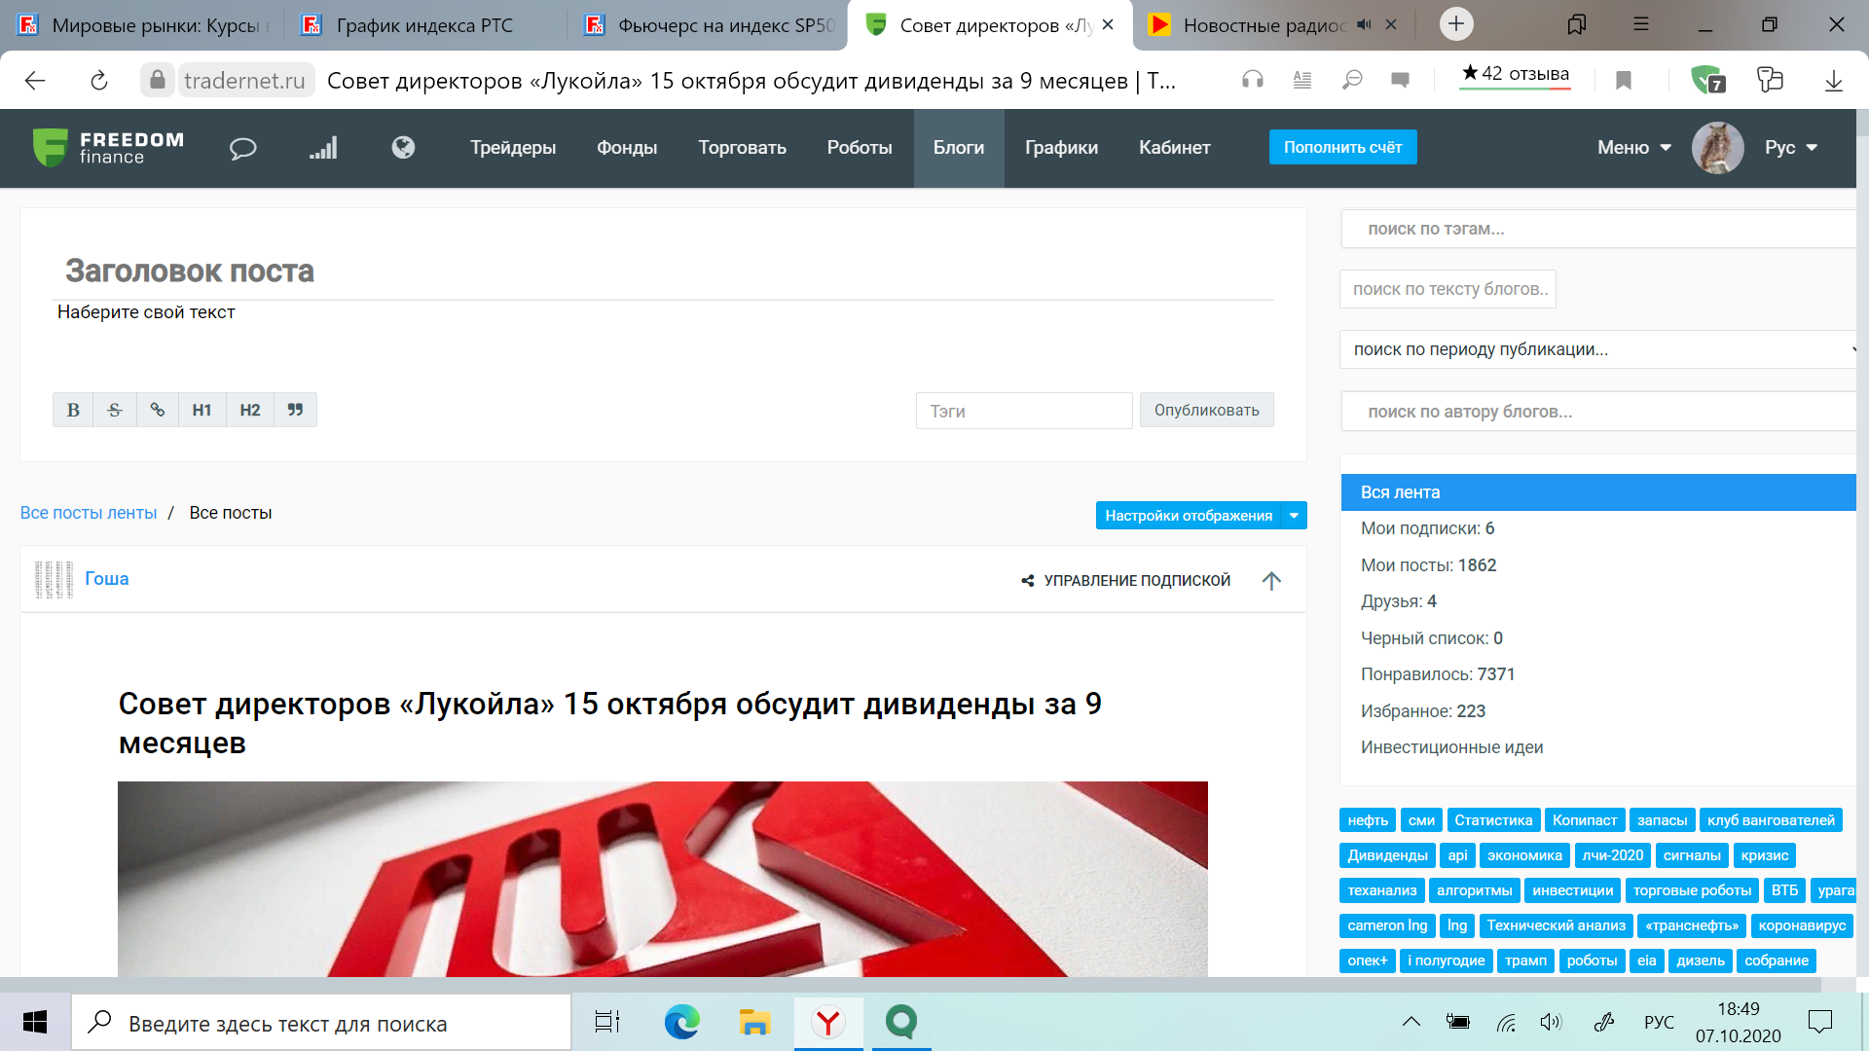Click Пополнить счёт button

click(1342, 147)
